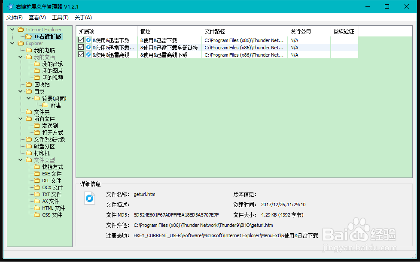Click the Explorer node folder icon
This screenshot has height=262, width=420.
[21, 43]
